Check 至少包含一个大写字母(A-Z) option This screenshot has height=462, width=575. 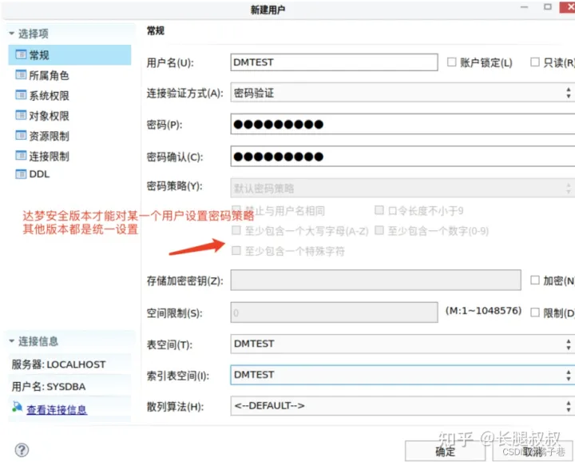(x=236, y=230)
